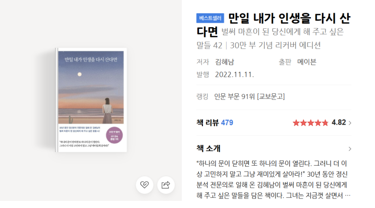Screen dimensions: 375x208
Task: Click the share icon button
Action: point(166,185)
